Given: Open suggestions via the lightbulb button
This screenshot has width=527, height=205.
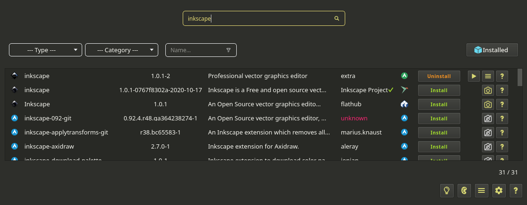Looking at the screenshot, I should coord(447,190).
